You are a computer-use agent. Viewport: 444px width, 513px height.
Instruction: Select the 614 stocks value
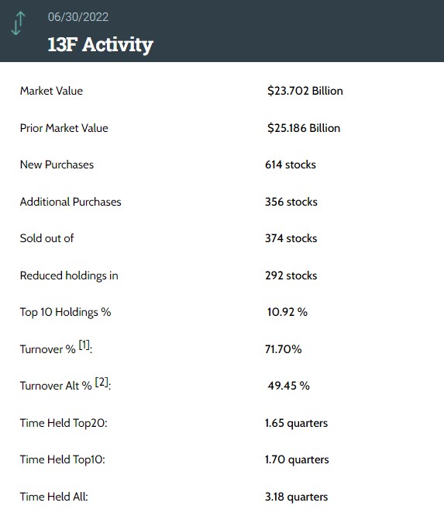(x=291, y=165)
